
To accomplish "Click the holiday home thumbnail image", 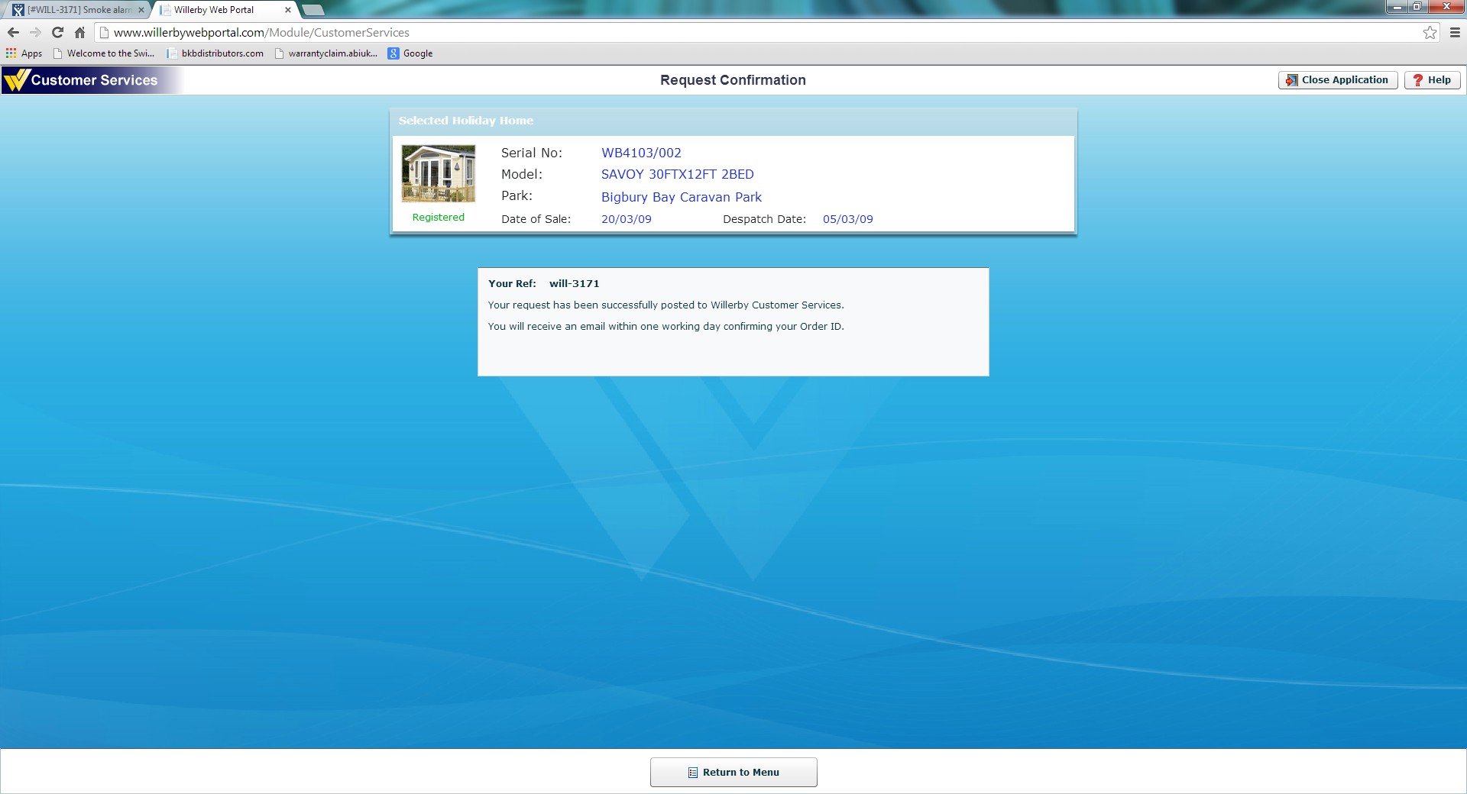I will (439, 174).
